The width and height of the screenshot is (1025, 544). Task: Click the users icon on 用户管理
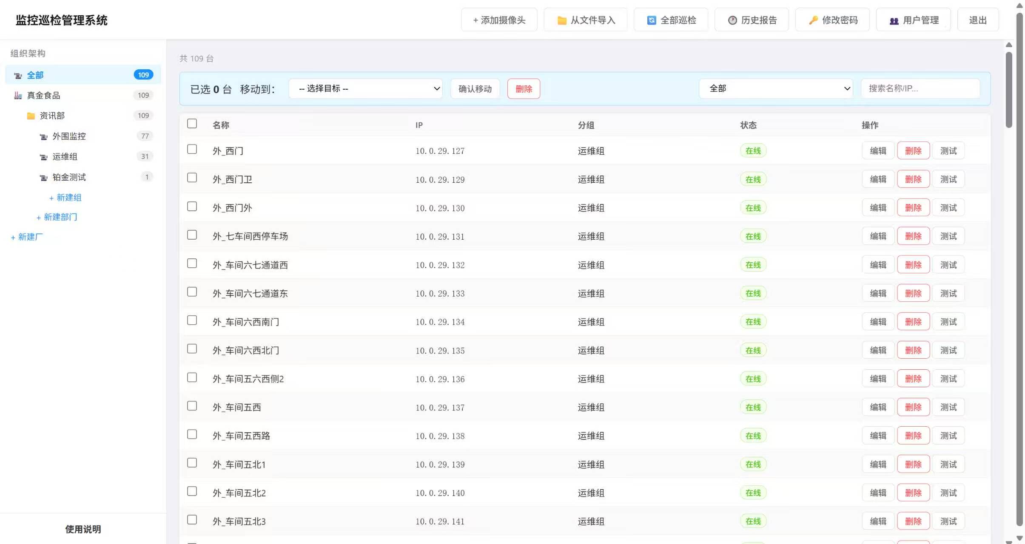click(x=894, y=20)
